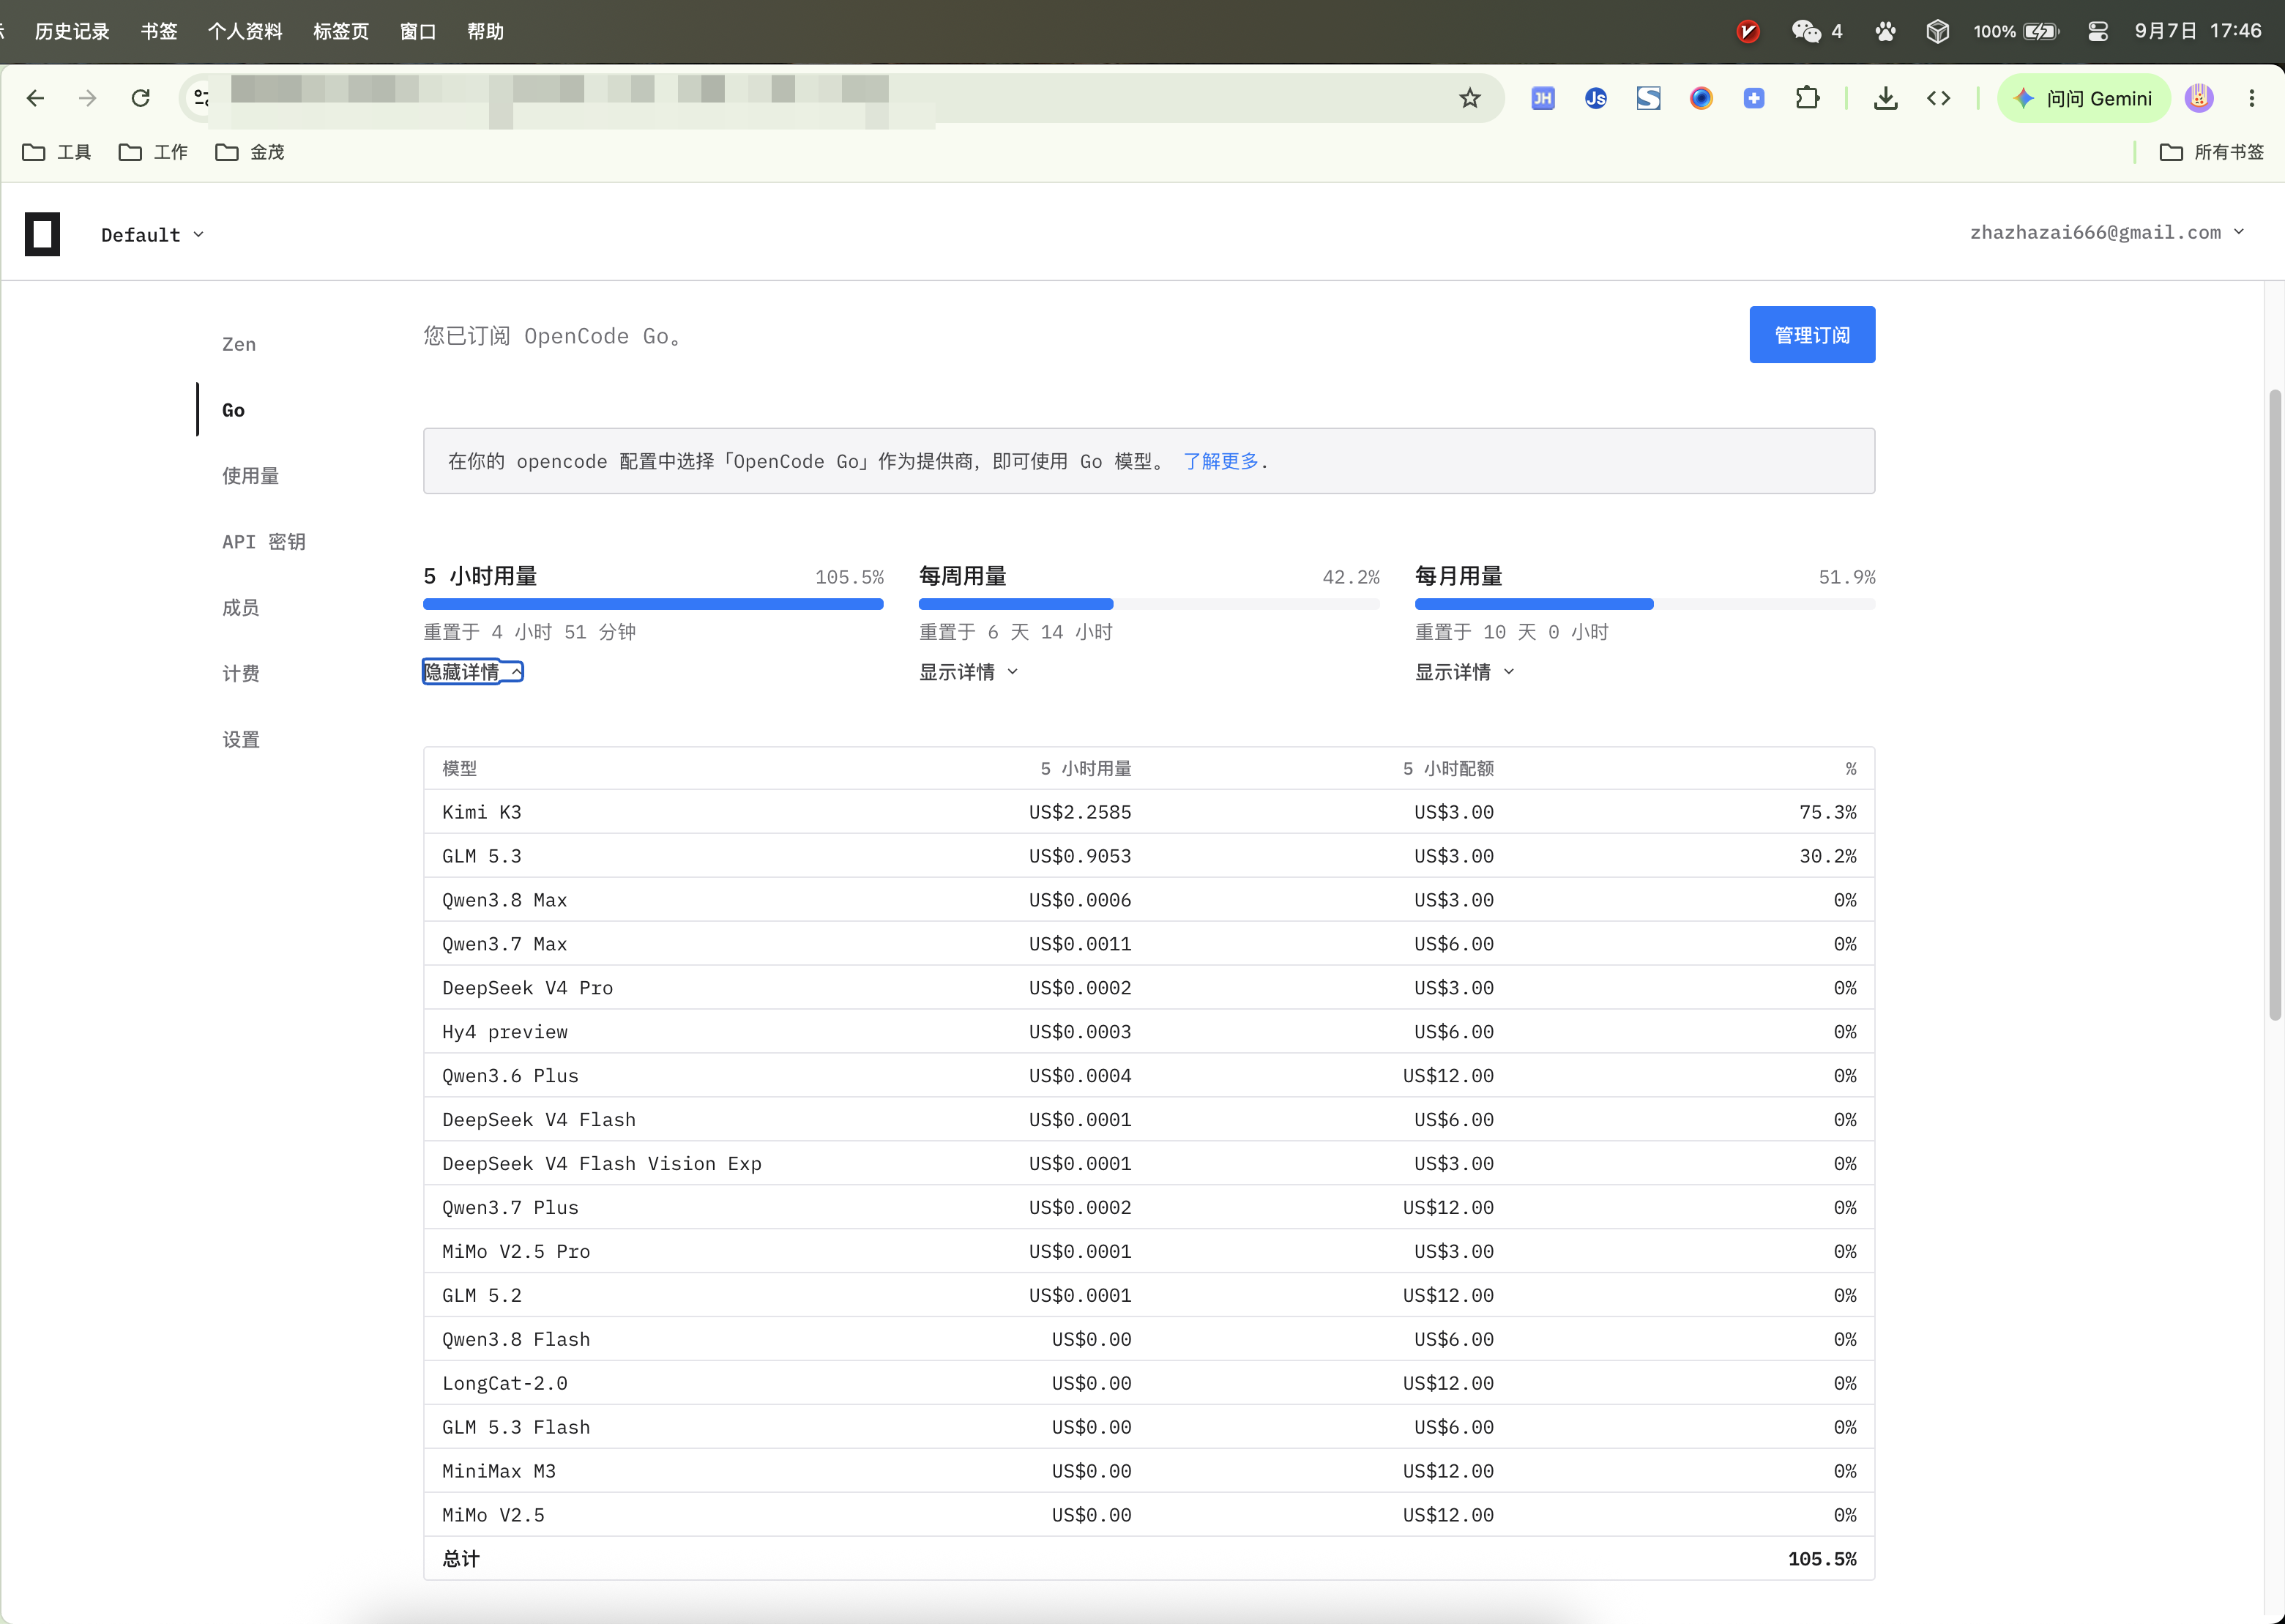Click the 问问 Gemini button
Image resolution: width=2285 pixels, height=1624 pixels.
click(x=2084, y=98)
